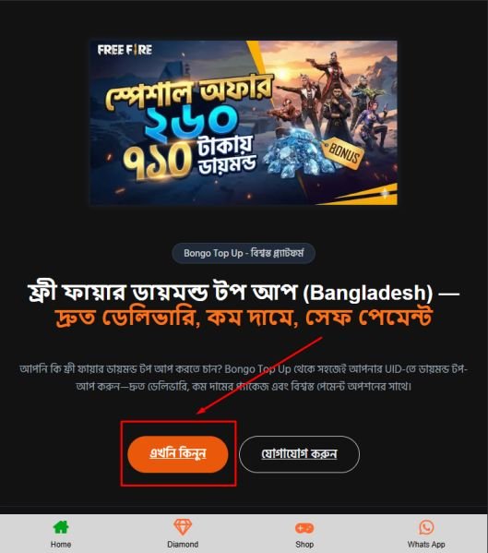Select the Shop gamepad icon
This screenshot has width=488, height=553.
[304, 528]
